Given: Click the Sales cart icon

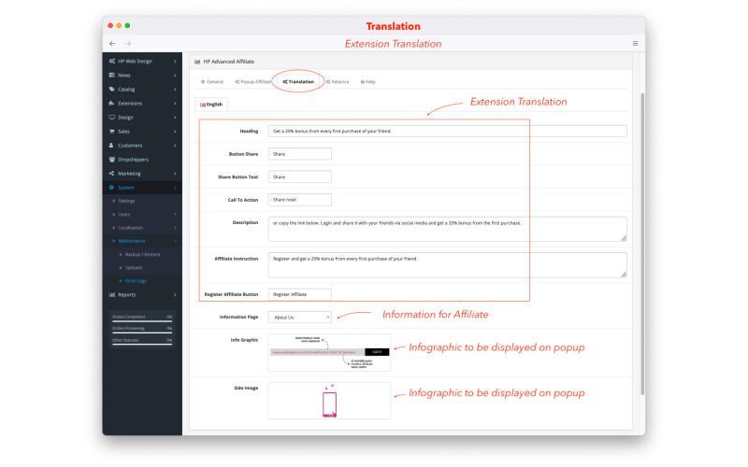Looking at the screenshot, I should pos(111,131).
